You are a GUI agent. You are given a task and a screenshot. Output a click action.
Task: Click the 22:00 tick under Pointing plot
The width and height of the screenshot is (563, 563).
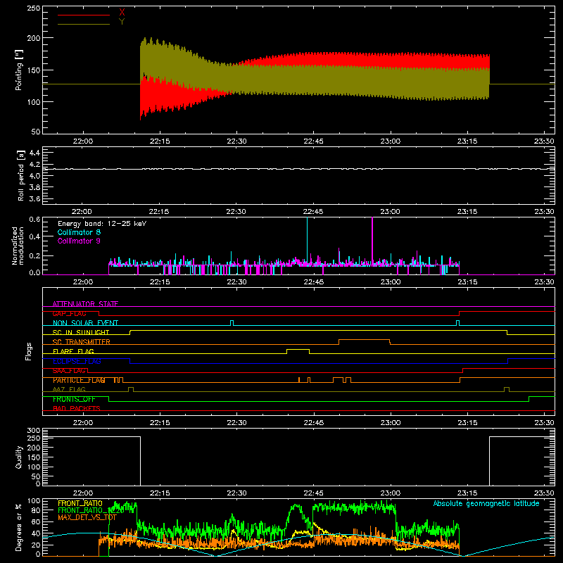point(83,141)
